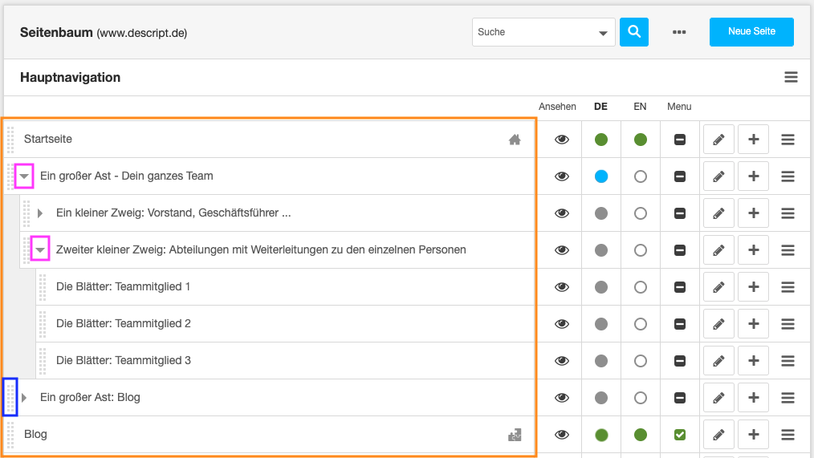The height and width of the screenshot is (458, 814).
Task: Open row menu for Teammitglied 3
Action: 788,360
